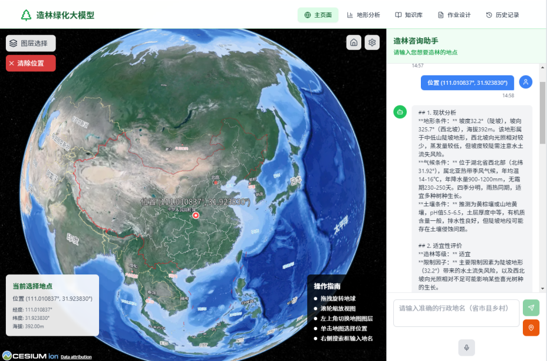547x361 pixels.
Task: Click the 滚轮缩放视图 guide item
Action: coord(338,309)
